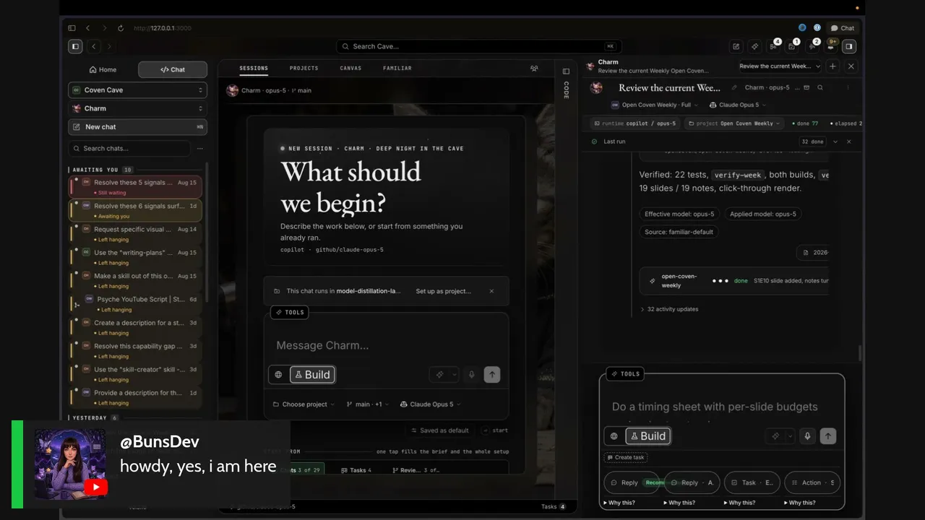925x520 pixels.
Task: Focus the Search Cave search bar
Action: pyautogui.click(x=478, y=46)
